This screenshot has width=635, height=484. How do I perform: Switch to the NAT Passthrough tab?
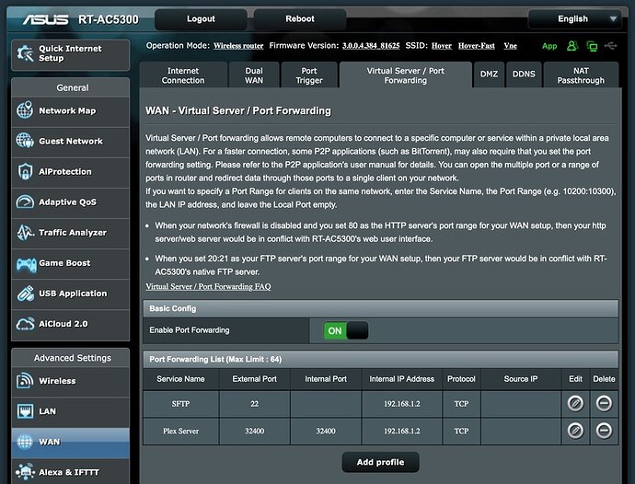click(581, 75)
